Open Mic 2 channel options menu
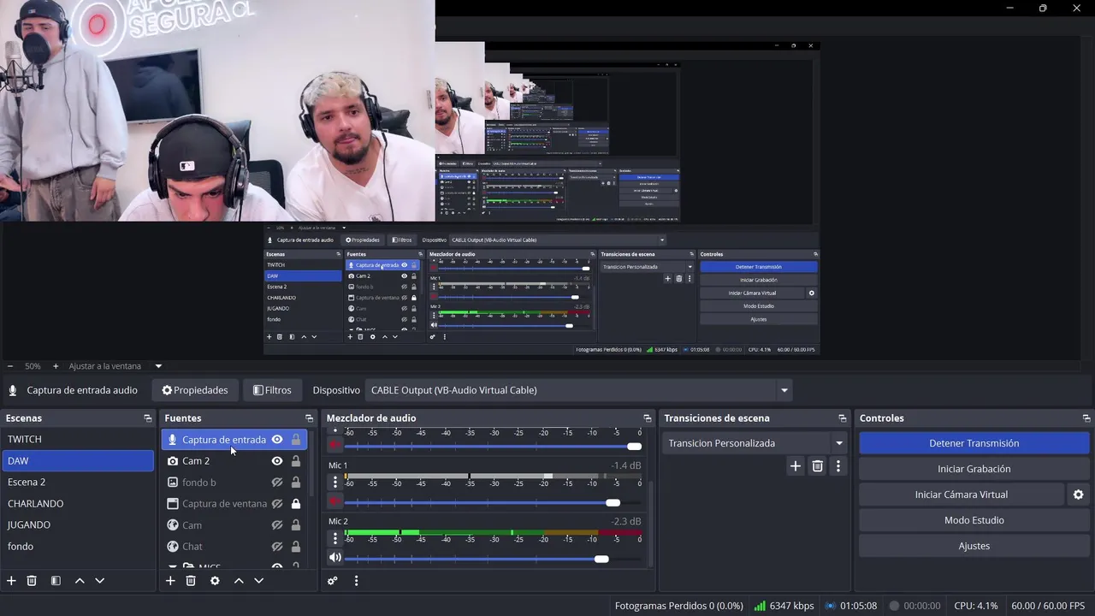The height and width of the screenshot is (616, 1095). click(335, 538)
